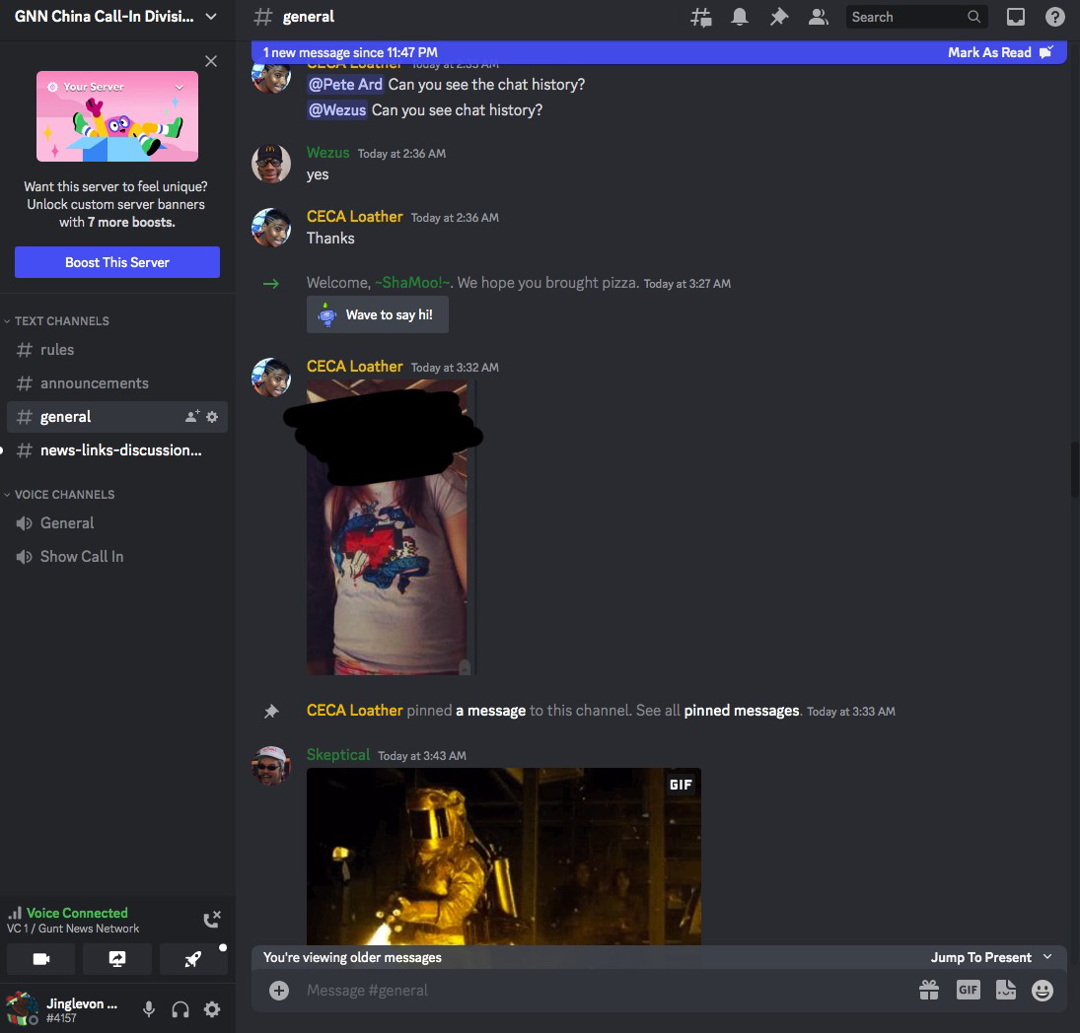Play Skeptical's GIF attachment

tap(503, 857)
